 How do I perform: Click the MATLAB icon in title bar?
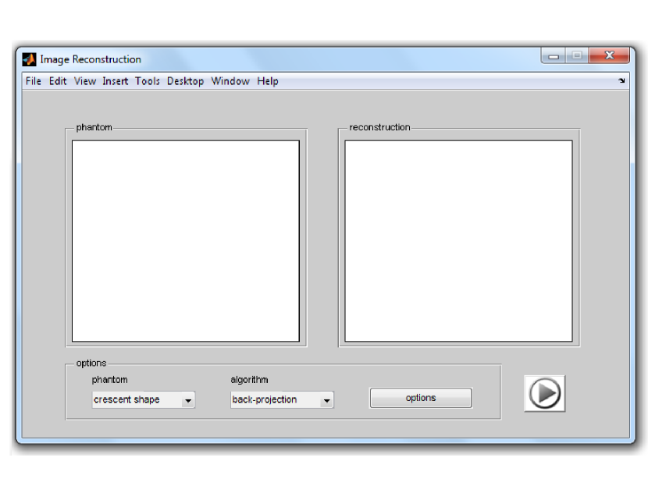coord(29,59)
